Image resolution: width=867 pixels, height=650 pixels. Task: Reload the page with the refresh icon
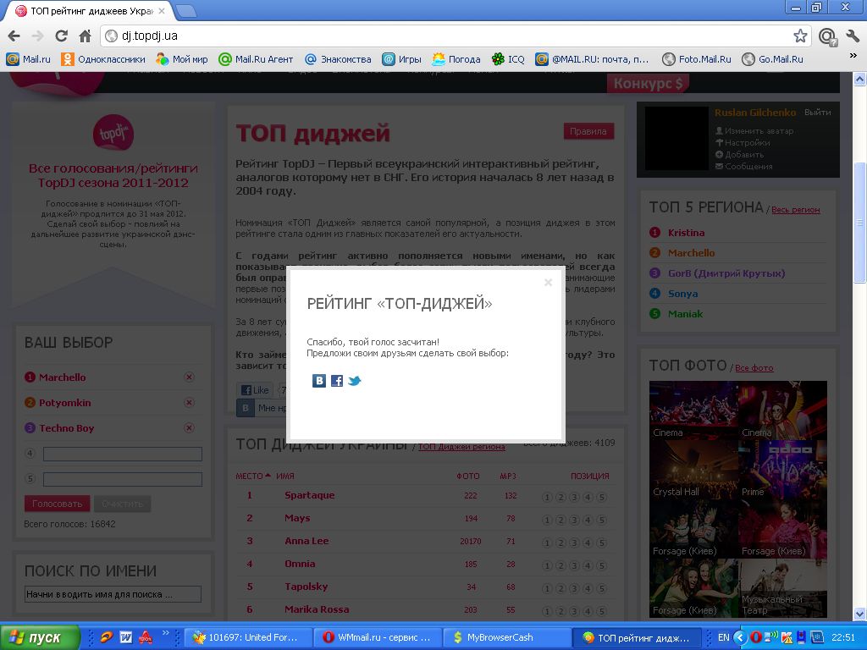tap(61, 36)
